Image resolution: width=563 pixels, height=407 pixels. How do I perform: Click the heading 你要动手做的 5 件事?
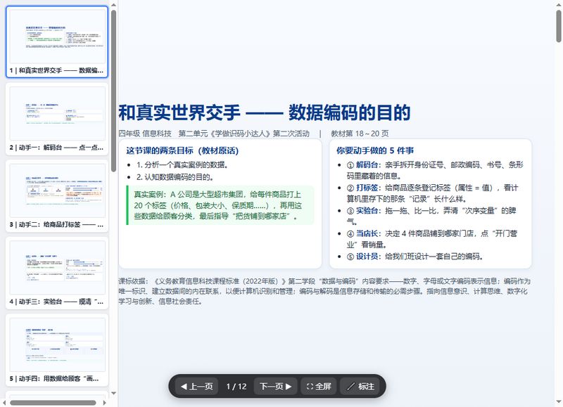point(375,150)
